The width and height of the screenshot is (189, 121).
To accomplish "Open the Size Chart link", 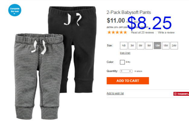I will pos(125,53).
